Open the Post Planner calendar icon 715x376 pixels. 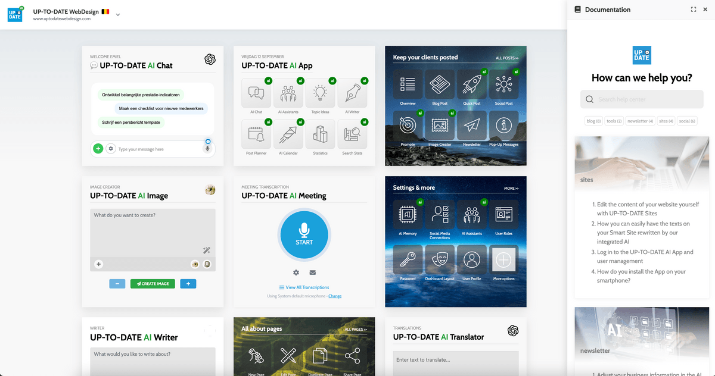[256, 134]
